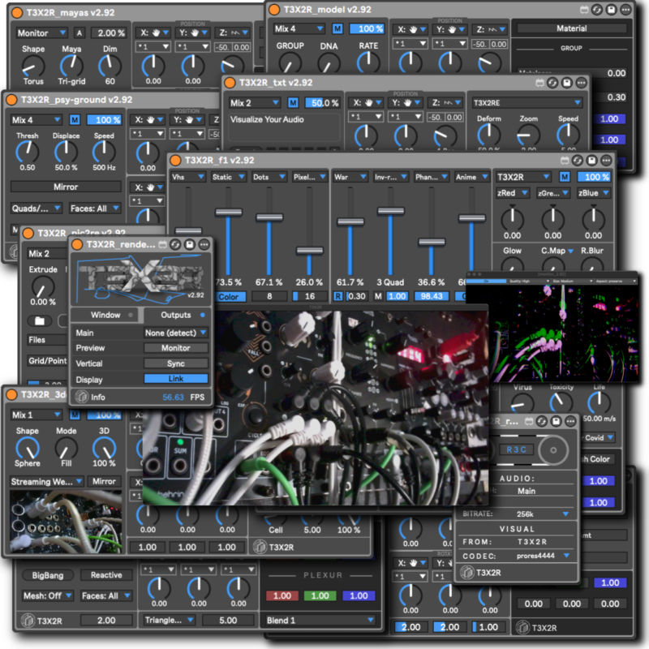Toggle M button in T3X2R_model device
Viewport: 649px width, 649px height.
pyautogui.click(x=337, y=28)
